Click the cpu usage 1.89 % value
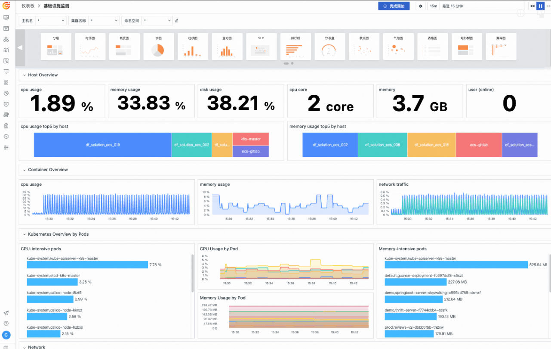 pyautogui.click(x=62, y=104)
